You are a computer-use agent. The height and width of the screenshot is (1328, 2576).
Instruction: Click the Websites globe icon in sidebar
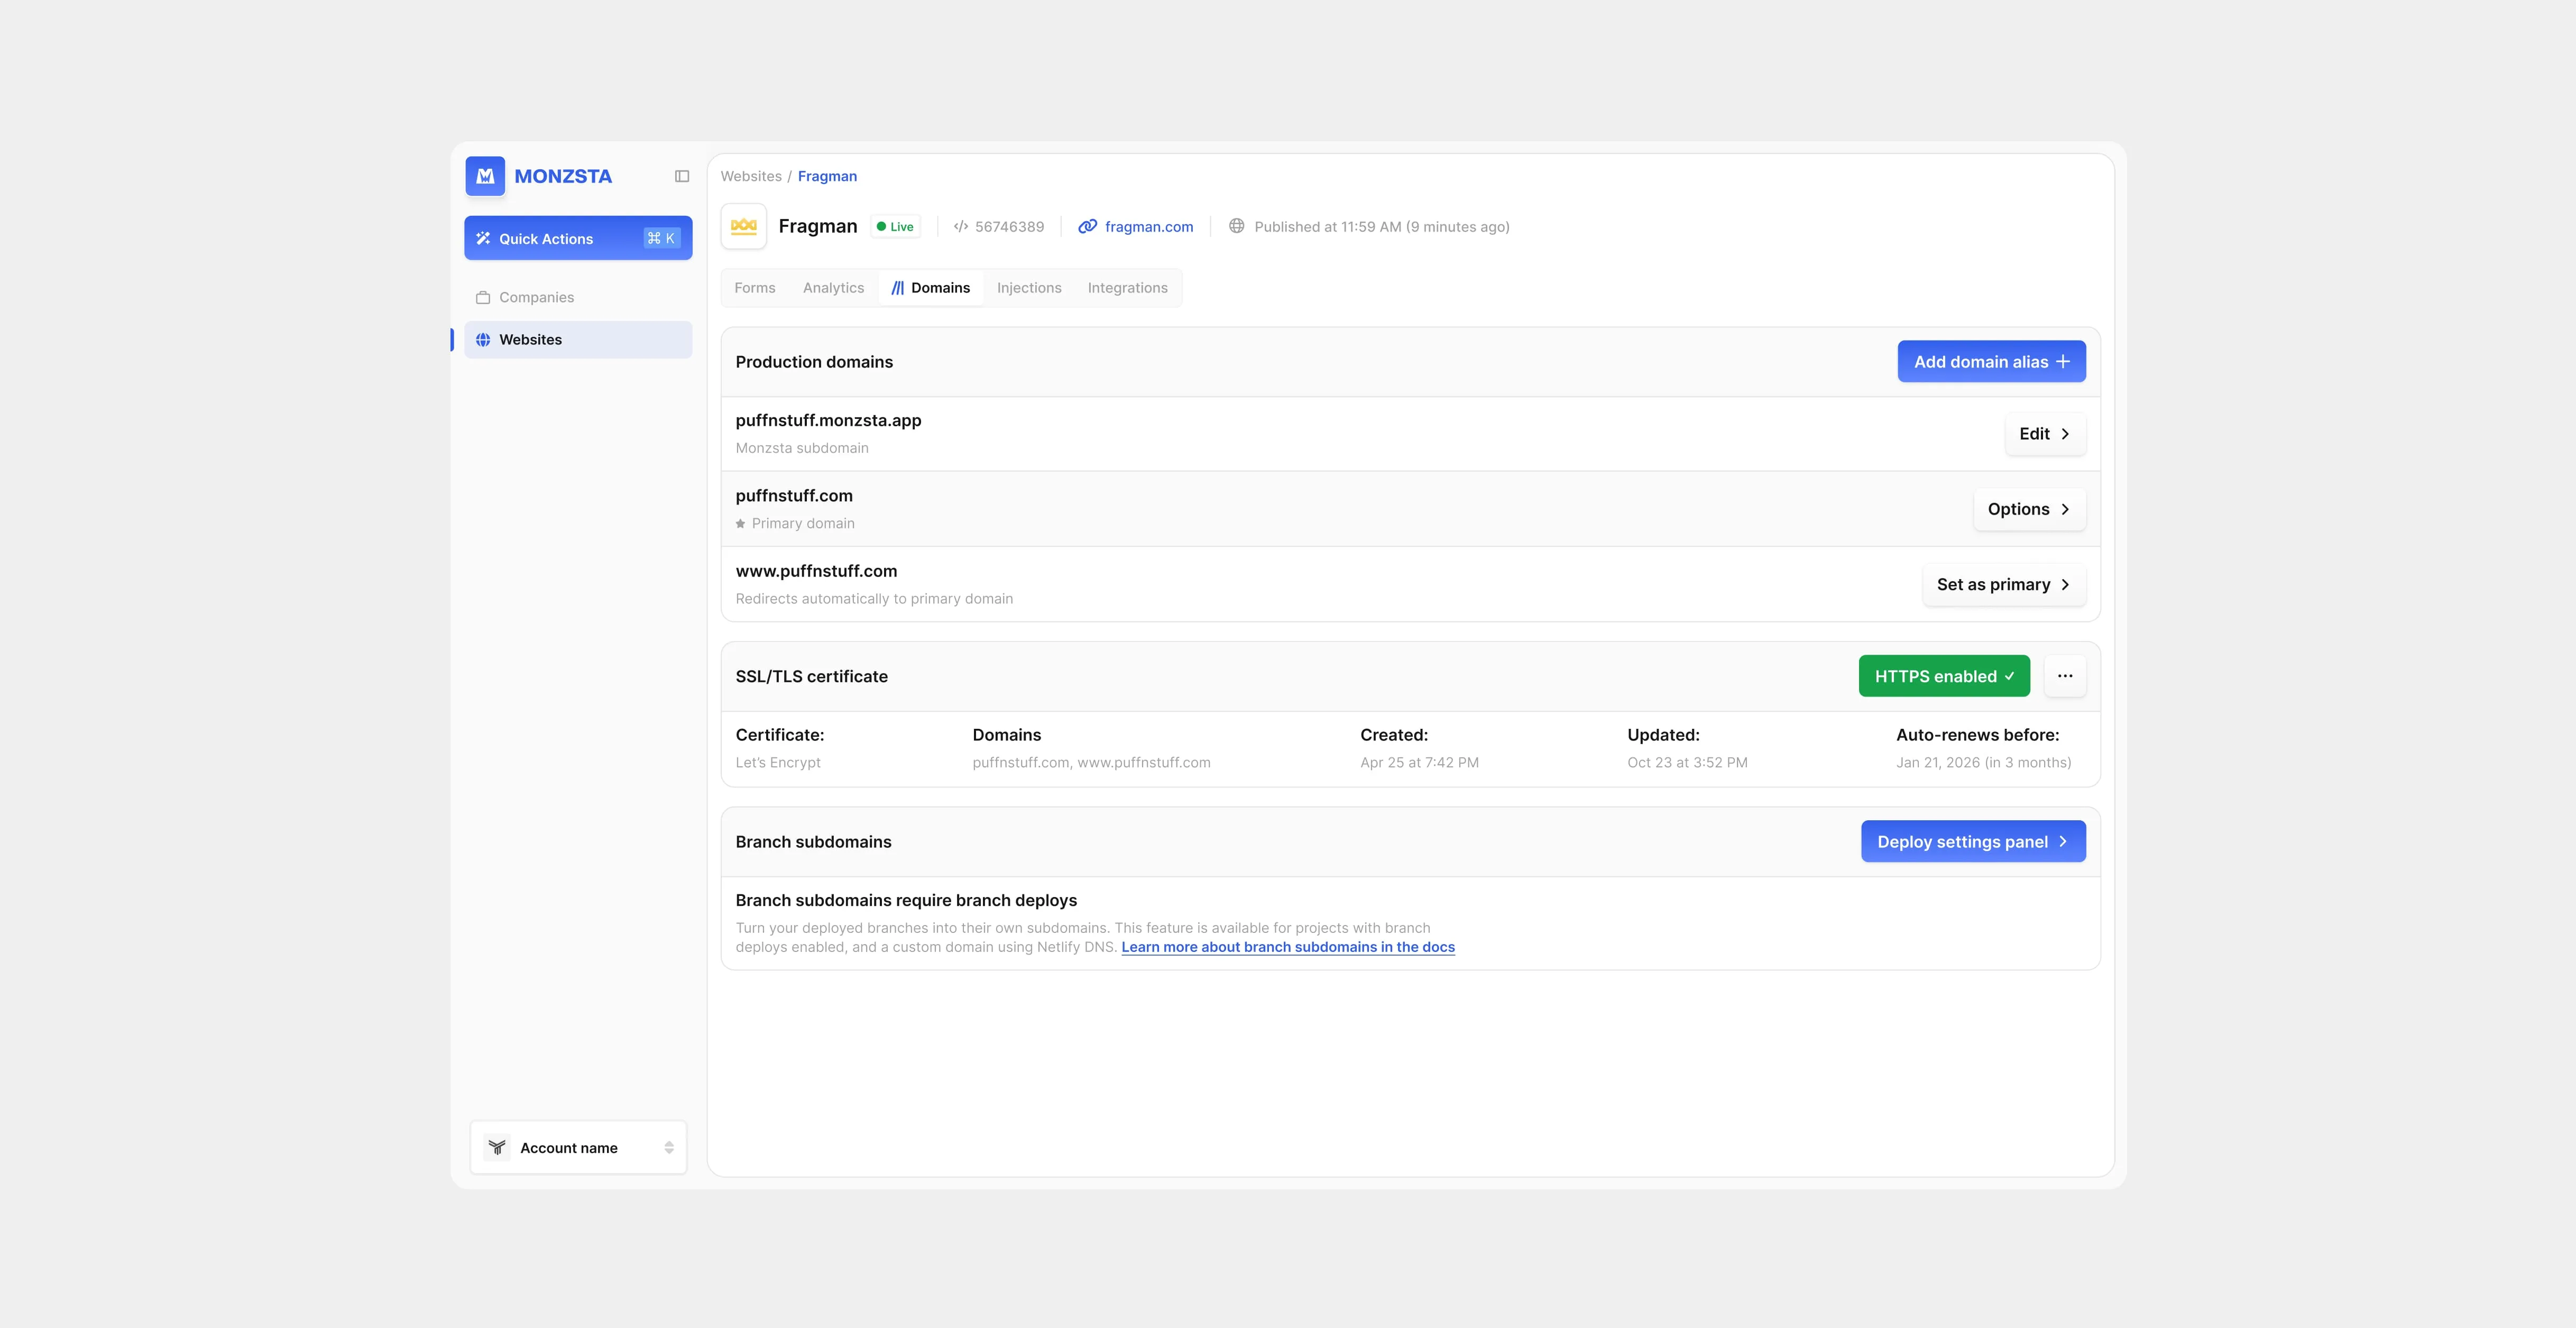[483, 340]
